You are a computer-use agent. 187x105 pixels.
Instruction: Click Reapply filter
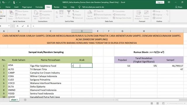77,15
